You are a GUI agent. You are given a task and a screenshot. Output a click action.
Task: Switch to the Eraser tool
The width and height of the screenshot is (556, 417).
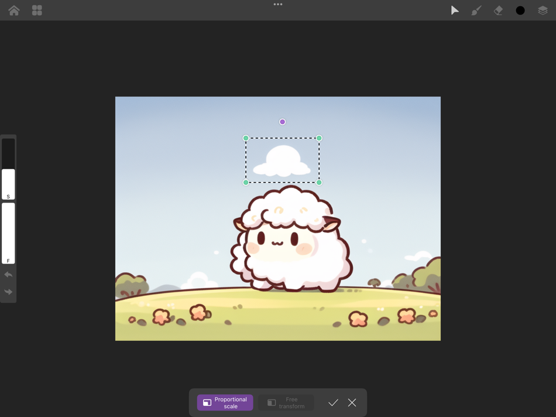[498, 10]
